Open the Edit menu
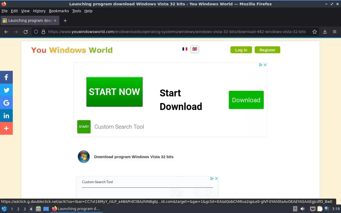Screen dimensions: 341x213 pos(14,11)
